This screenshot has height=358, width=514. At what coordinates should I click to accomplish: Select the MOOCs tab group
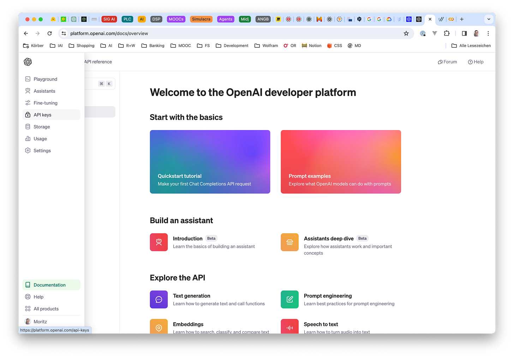pos(176,19)
